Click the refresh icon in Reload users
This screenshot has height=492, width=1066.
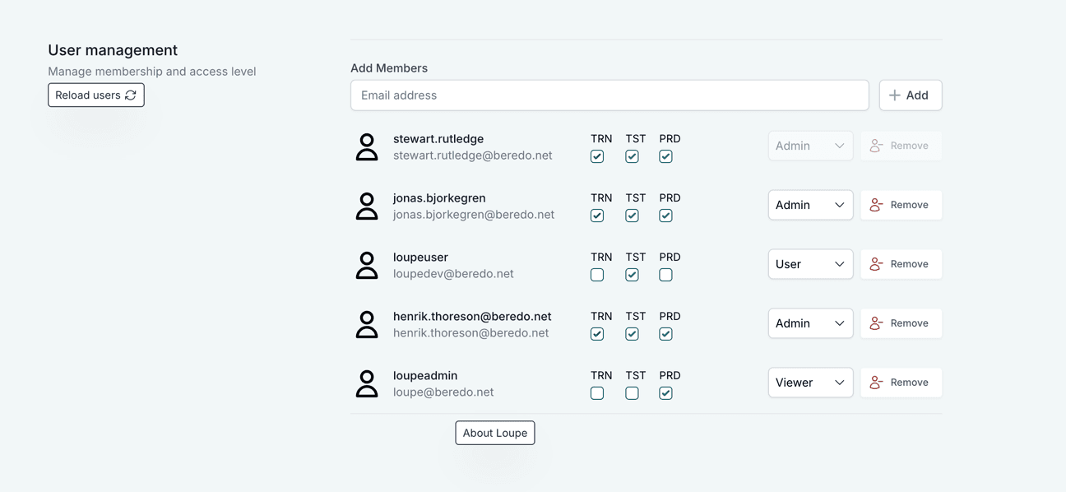pos(131,95)
